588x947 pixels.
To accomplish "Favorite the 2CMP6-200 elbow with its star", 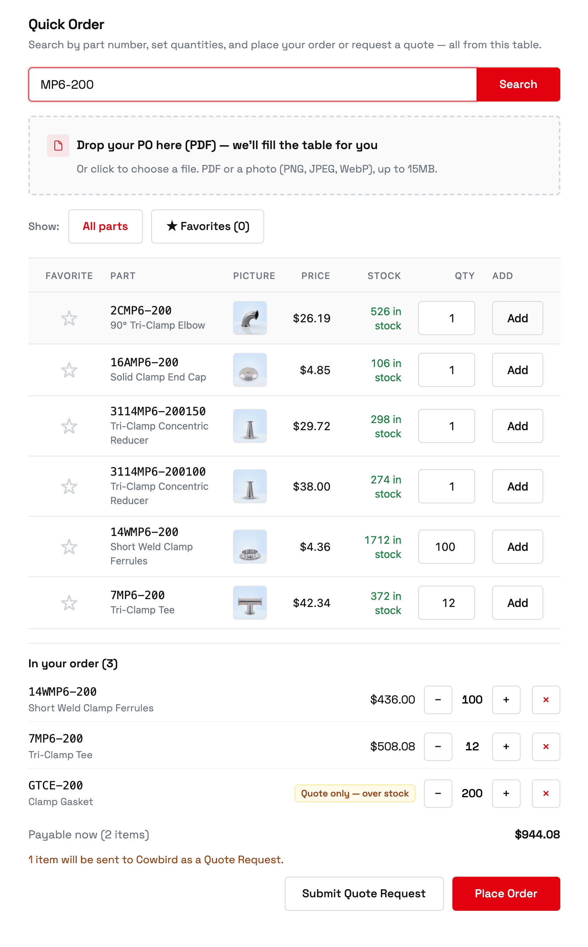I will coord(69,318).
